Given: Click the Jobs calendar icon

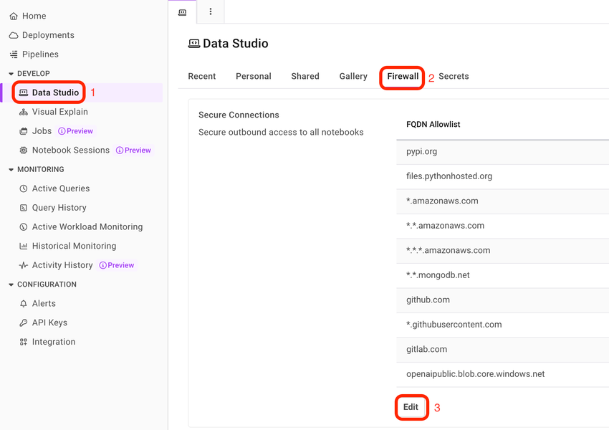Looking at the screenshot, I should [x=24, y=131].
